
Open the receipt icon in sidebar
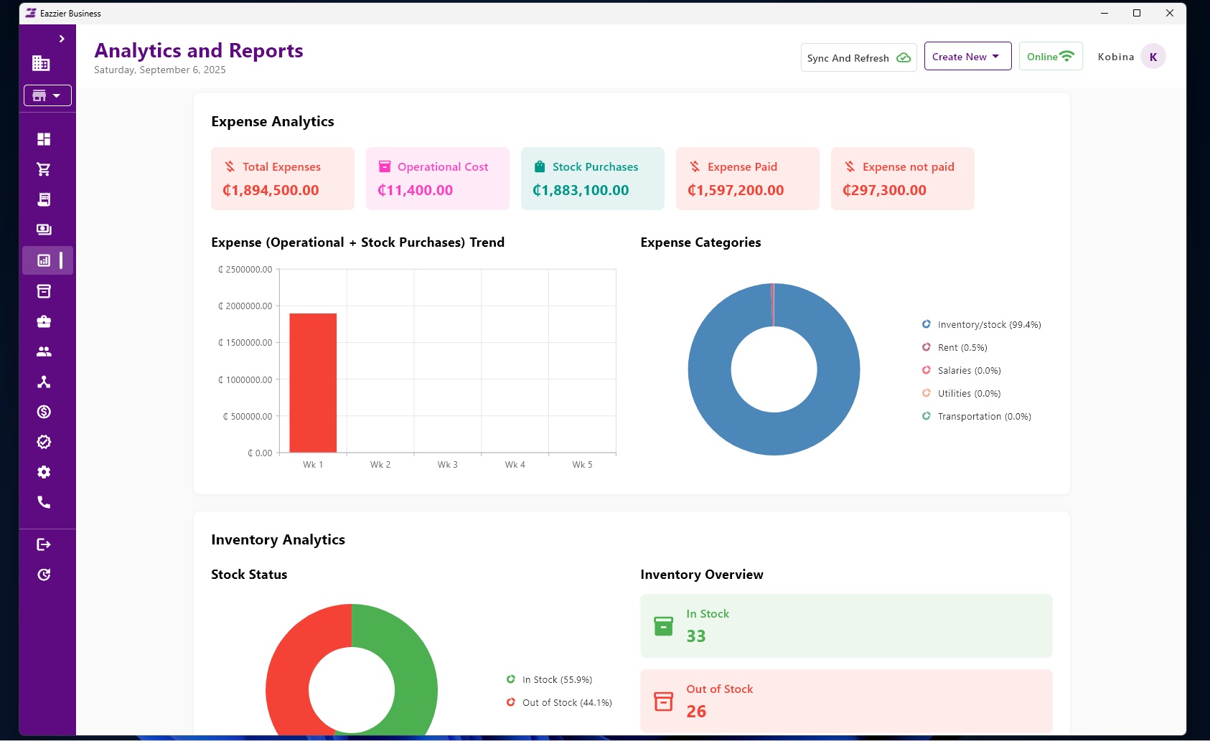tap(44, 199)
